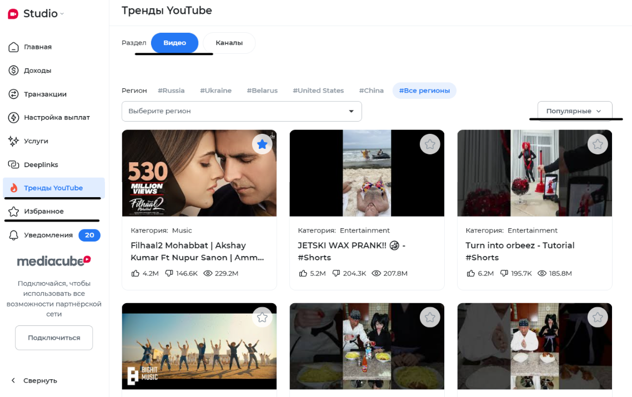Image resolution: width=632 pixels, height=397 pixels.
Task: Select the #Все регионы filter
Action: pyautogui.click(x=424, y=91)
